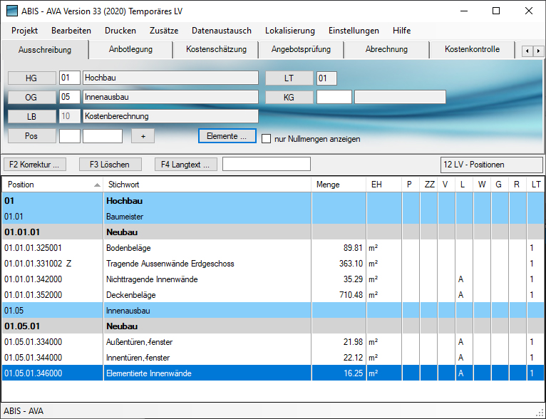Click the Pos button
546x419 pixels.
[x=31, y=135]
